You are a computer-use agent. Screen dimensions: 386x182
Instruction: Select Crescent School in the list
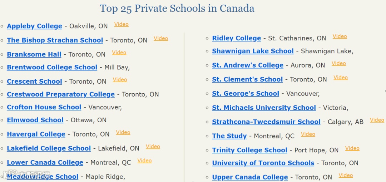34,81
